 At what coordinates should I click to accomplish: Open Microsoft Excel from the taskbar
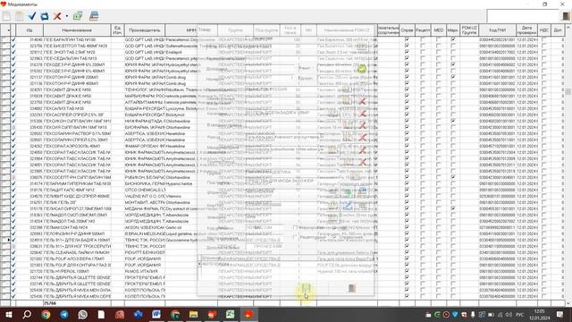[x=231, y=314]
